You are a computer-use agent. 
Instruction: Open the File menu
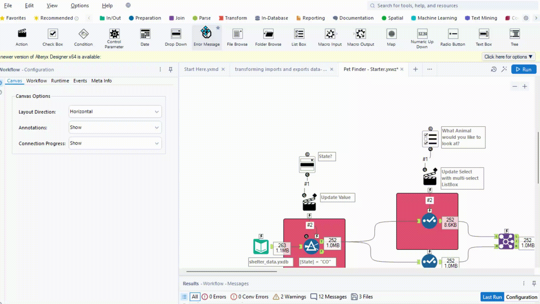coord(8,5)
